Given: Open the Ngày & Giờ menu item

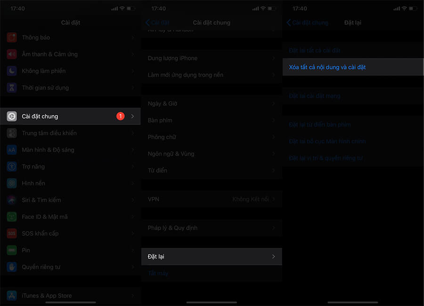Looking at the screenshot, I should pos(163,104).
